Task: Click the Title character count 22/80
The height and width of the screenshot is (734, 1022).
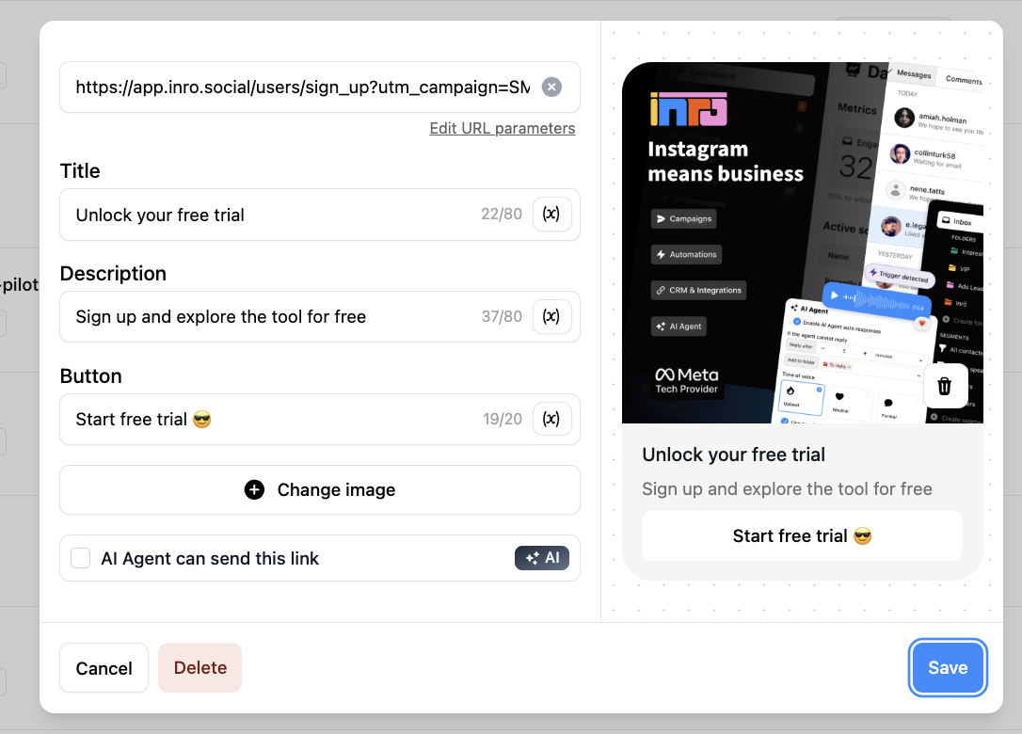Action: [x=502, y=215]
